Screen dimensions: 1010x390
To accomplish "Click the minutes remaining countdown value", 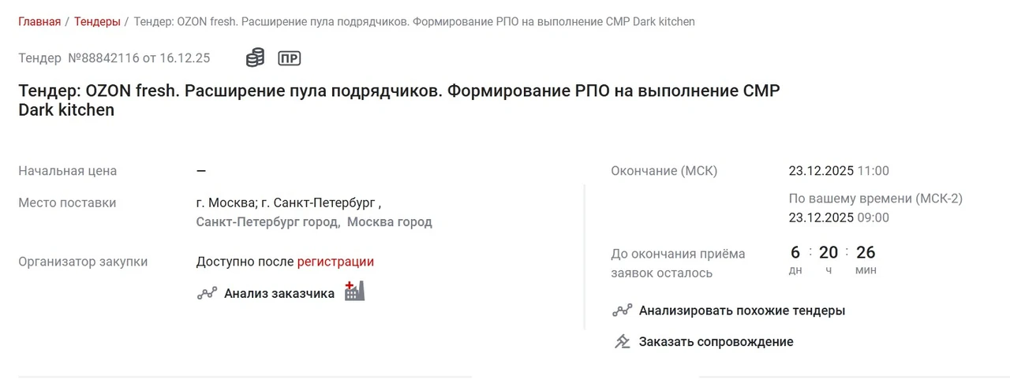I will pyautogui.click(x=866, y=252).
